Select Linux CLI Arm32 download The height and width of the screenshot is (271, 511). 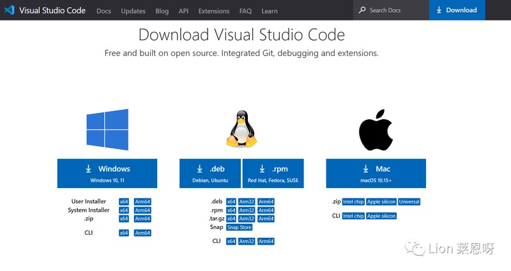[x=247, y=242]
